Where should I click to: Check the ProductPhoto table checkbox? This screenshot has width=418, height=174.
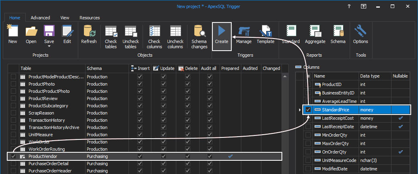[14, 84]
